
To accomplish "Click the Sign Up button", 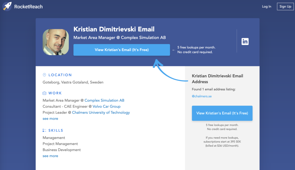I will (x=285, y=6).
